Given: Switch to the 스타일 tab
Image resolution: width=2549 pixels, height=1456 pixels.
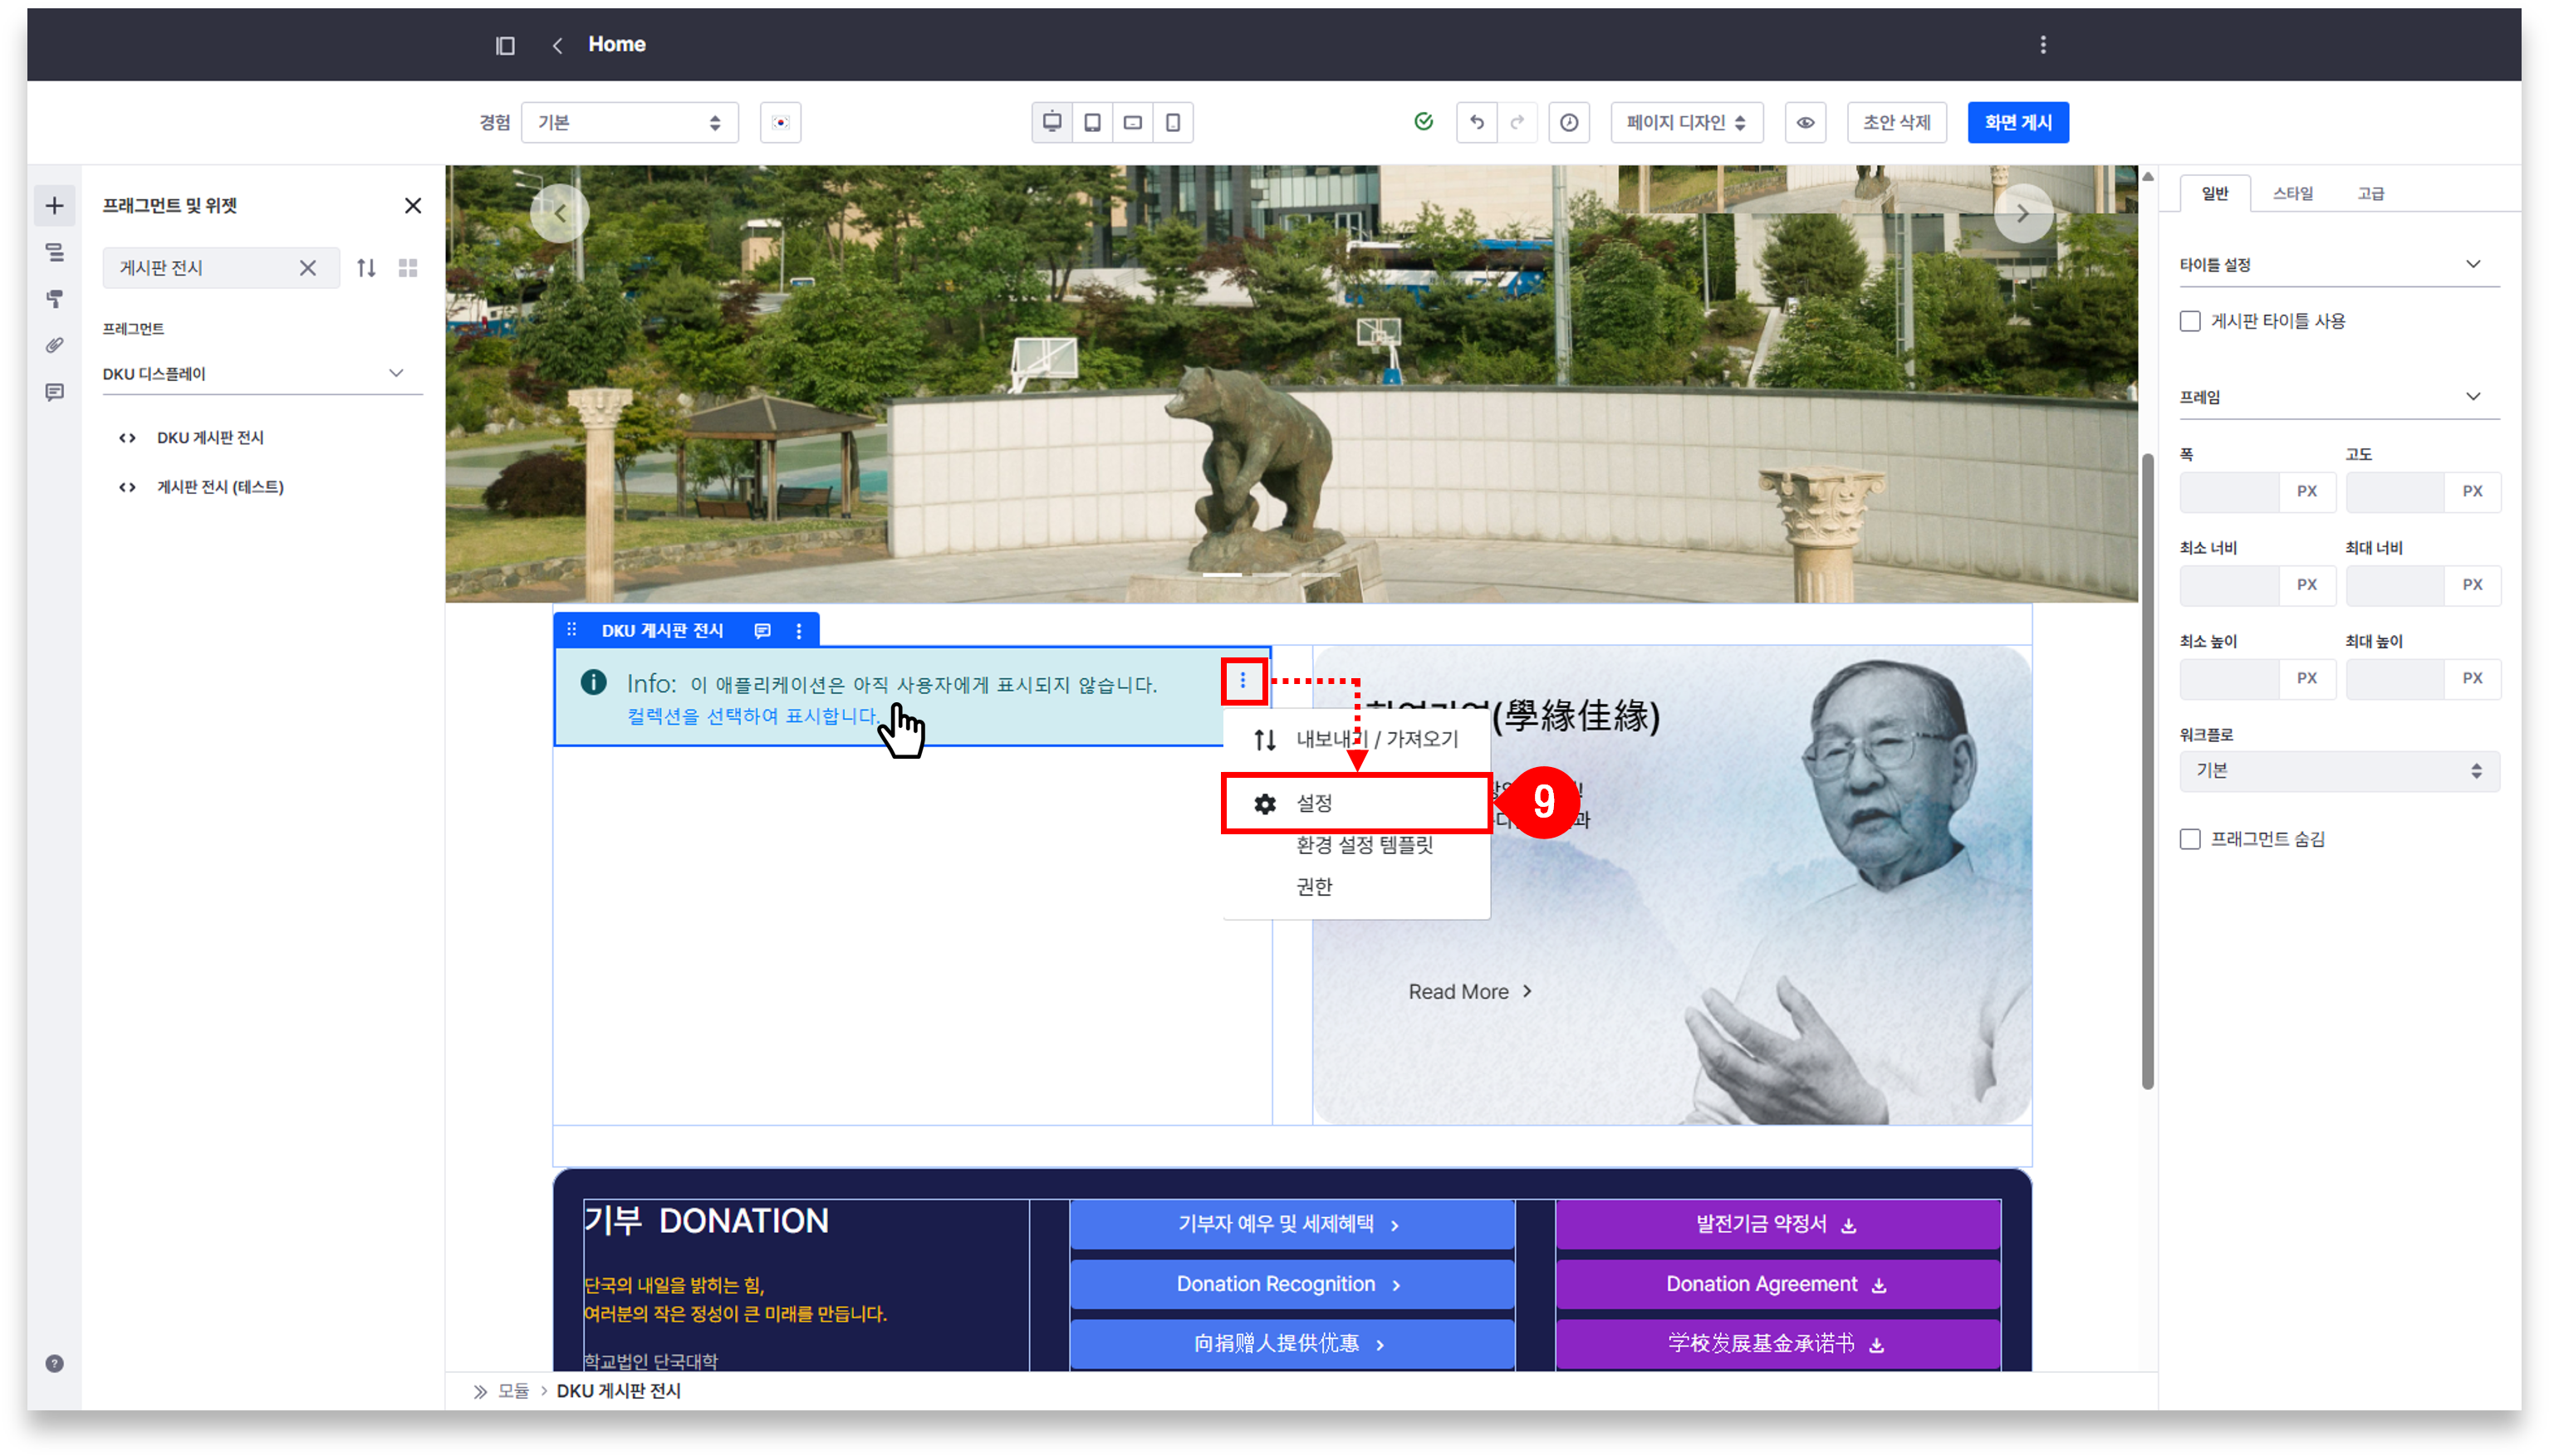Looking at the screenshot, I should click(x=2292, y=193).
